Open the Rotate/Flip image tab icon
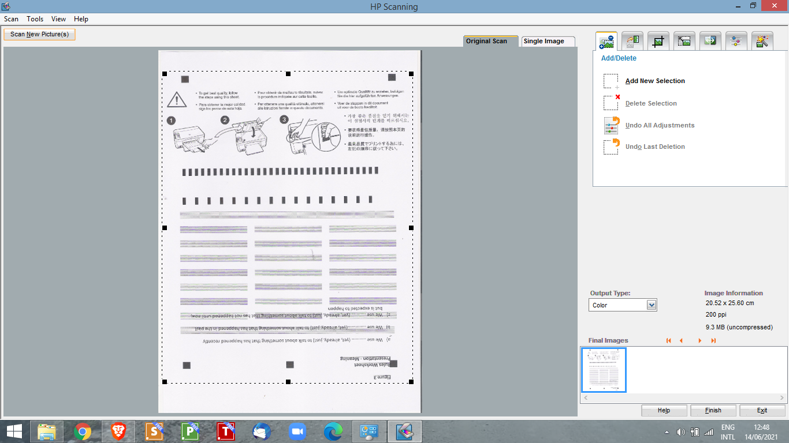Screen dimensions: 789x443 click(632, 41)
